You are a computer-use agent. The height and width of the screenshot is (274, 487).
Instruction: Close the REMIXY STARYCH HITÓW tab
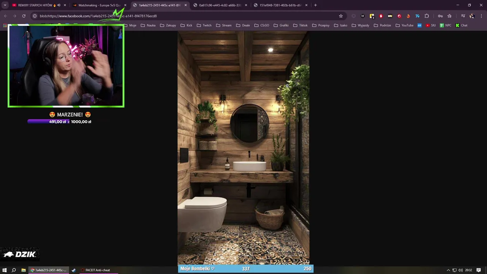point(65,5)
